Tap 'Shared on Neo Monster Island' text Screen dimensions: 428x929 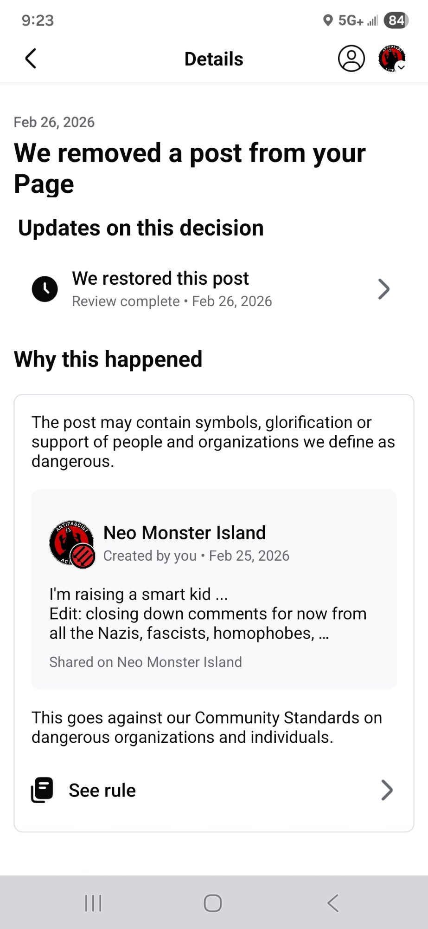(x=146, y=662)
